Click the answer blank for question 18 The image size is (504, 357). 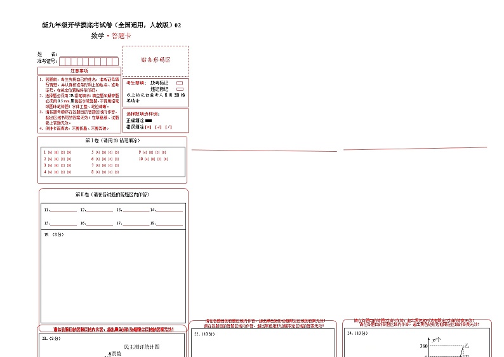point(169,223)
